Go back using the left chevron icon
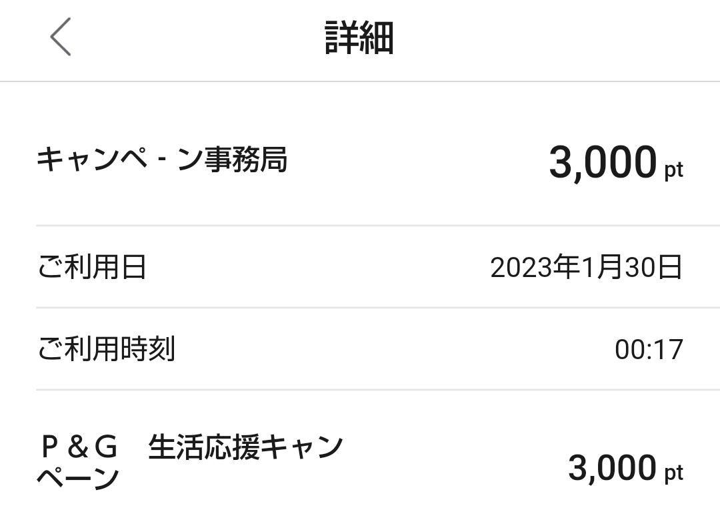The width and height of the screenshot is (720, 514). click(x=60, y=37)
